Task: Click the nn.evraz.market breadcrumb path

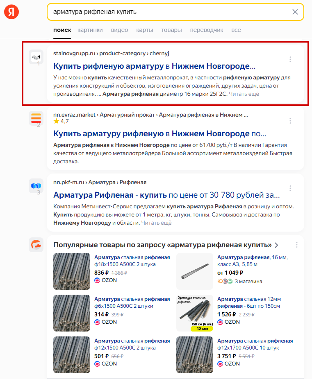Action: 150,115
